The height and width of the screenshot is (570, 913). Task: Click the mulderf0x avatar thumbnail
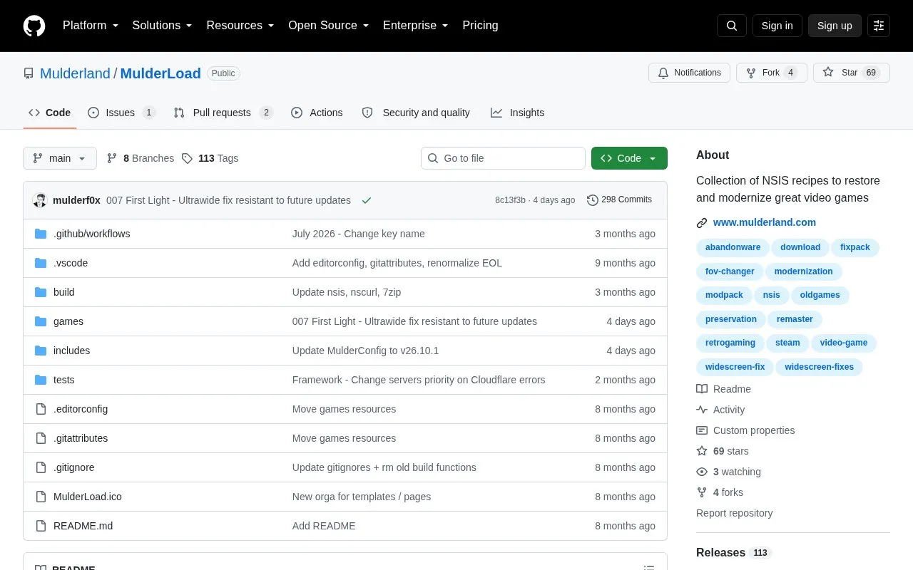click(x=40, y=200)
